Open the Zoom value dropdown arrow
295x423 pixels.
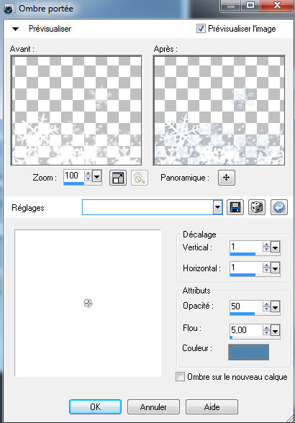pos(97,177)
